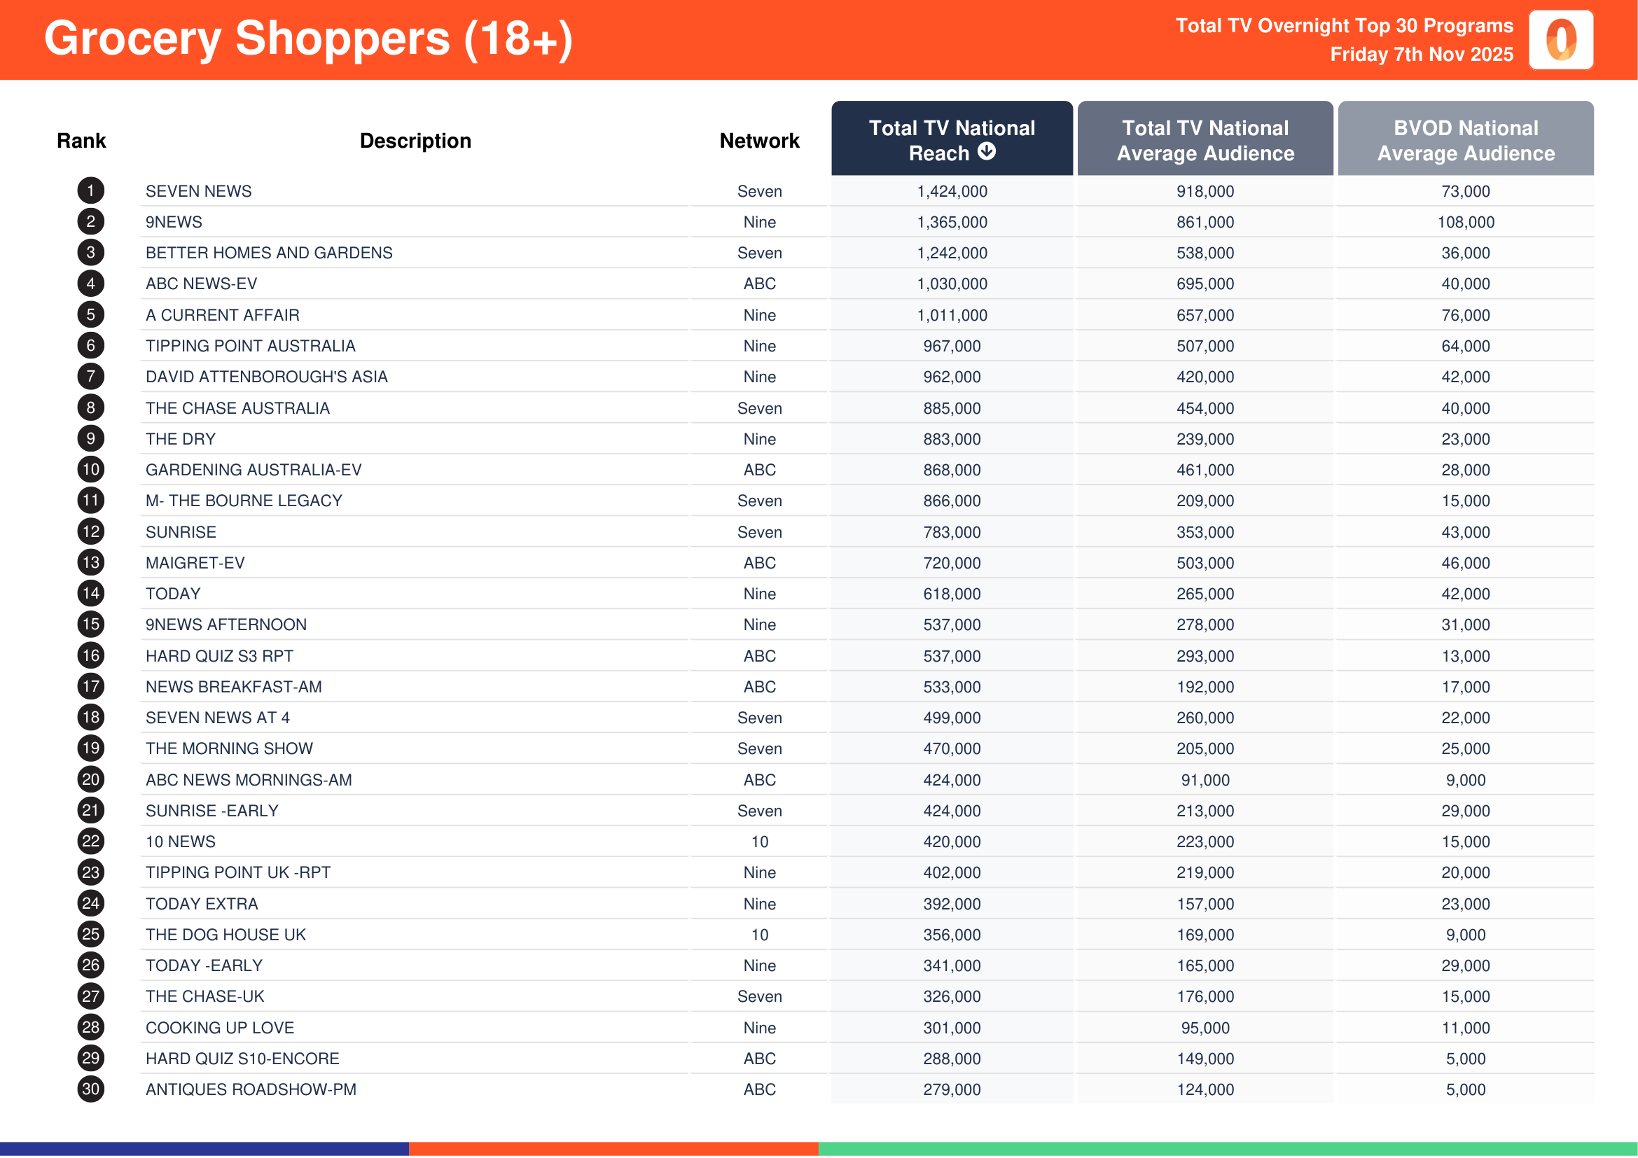Click the rank 1 circle badge

coord(90,191)
